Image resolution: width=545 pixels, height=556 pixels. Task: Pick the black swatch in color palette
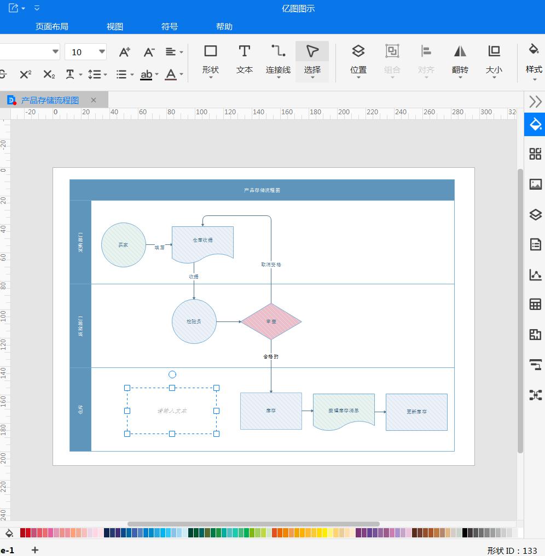click(x=465, y=532)
